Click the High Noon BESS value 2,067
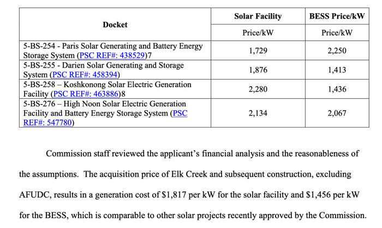Screen dimensions: 382x228 pyautogui.click(x=337, y=113)
